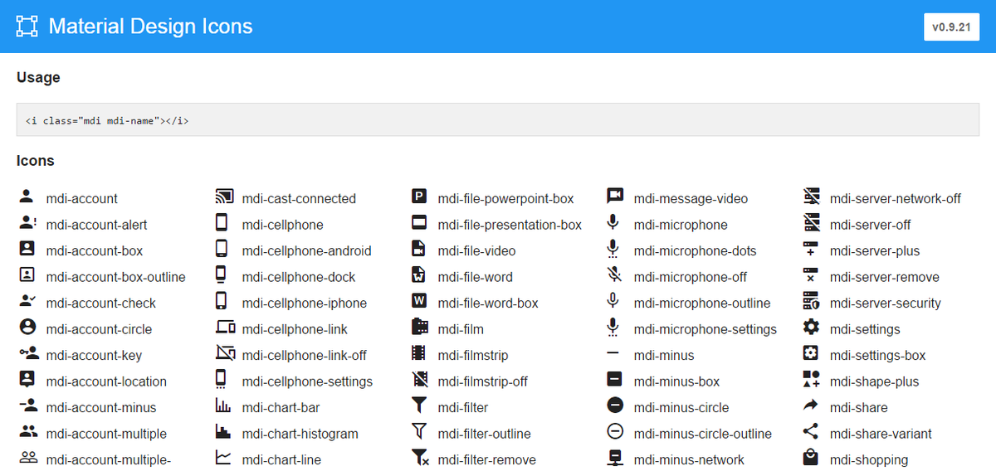Click the mdi-settings gear icon
Viewport: 996px width, 471px height.
click(812, 328)
